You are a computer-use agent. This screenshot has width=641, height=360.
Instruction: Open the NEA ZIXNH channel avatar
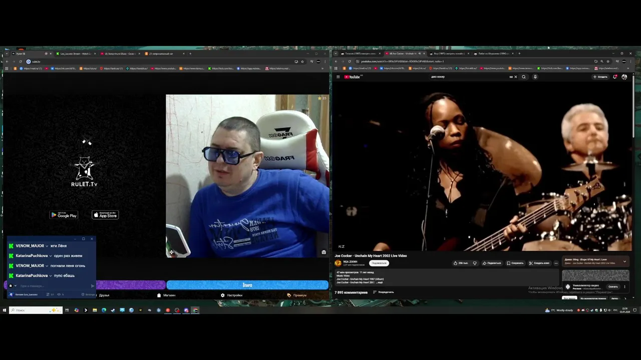pos(338,263)
